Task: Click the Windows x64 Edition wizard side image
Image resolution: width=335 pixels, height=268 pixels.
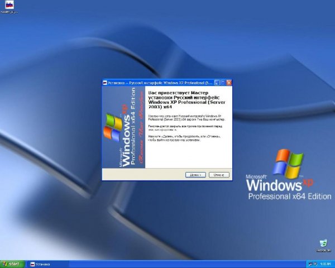Action: coord(123,127)
